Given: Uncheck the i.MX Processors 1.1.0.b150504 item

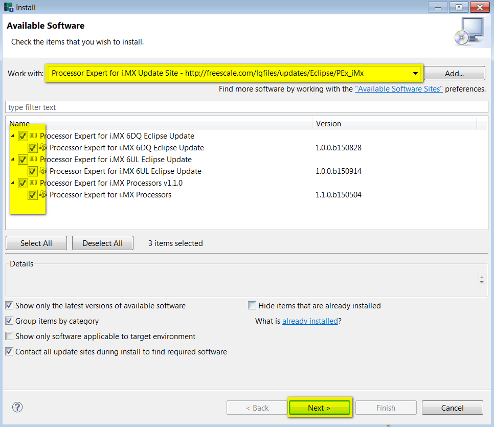Looking at the screenshot, I should 32,195.
